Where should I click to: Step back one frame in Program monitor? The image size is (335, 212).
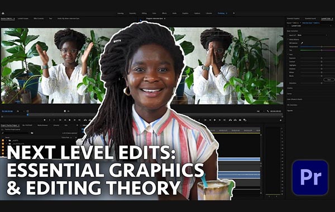(210, 120)
